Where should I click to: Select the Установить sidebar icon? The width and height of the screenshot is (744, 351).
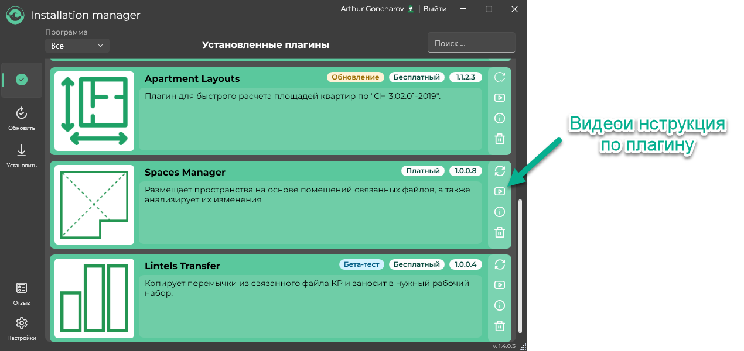pos(21,152)
